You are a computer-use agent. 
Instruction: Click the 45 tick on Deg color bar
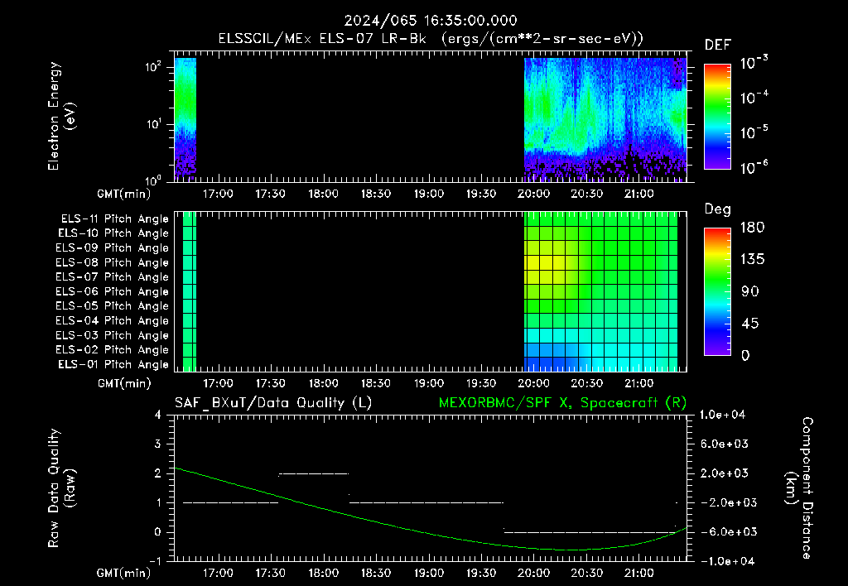click(x=750, y=324)
